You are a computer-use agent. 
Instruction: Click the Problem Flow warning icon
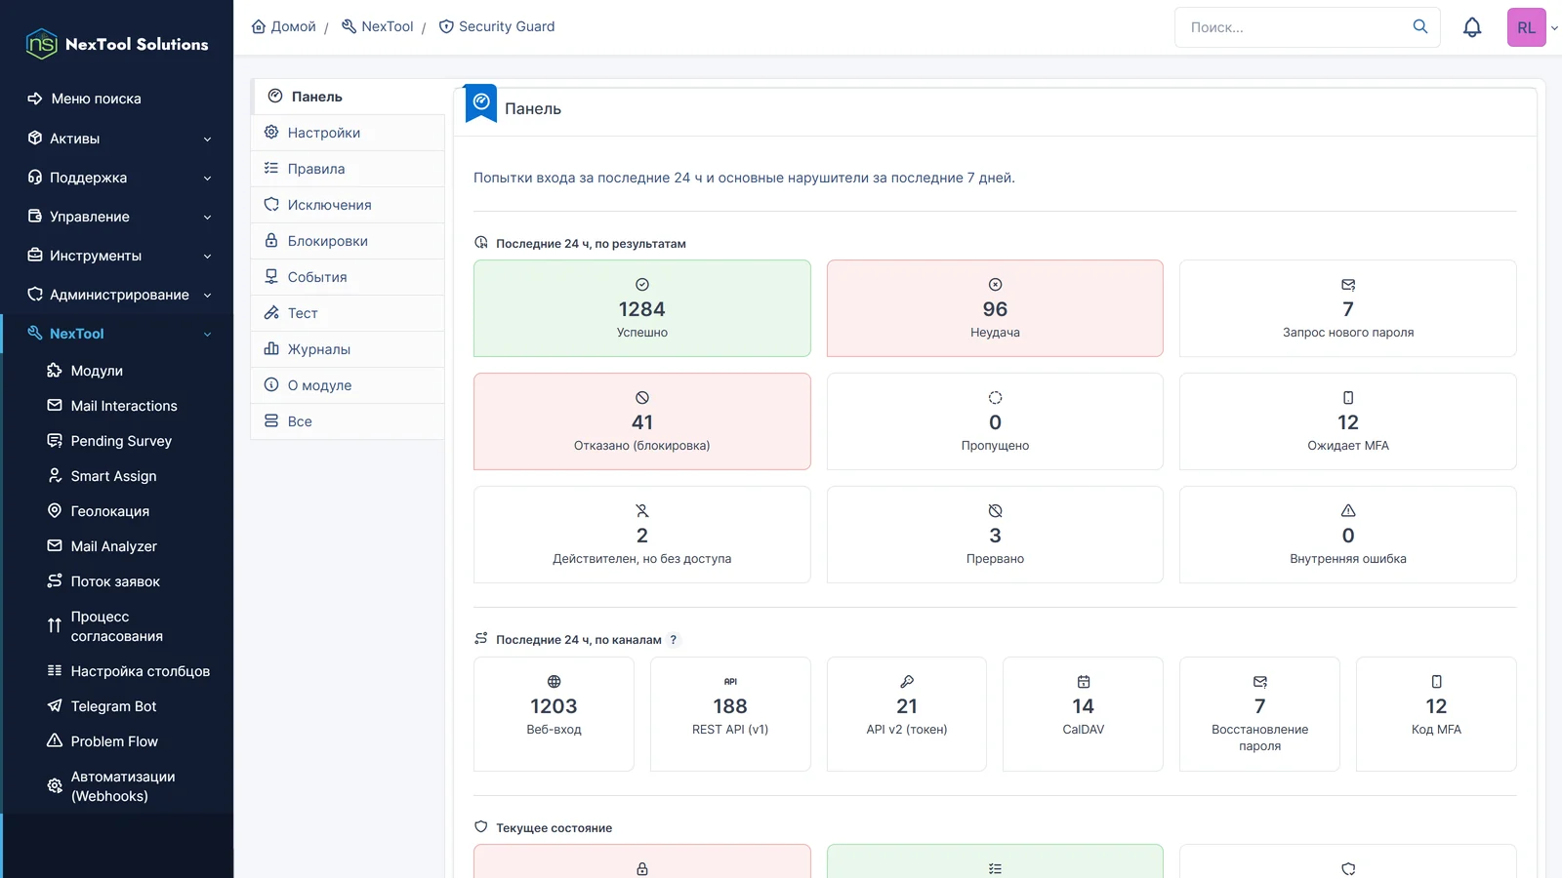(55, 740)
